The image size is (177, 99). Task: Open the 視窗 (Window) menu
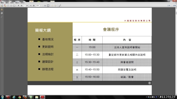[x=17, y=3]
